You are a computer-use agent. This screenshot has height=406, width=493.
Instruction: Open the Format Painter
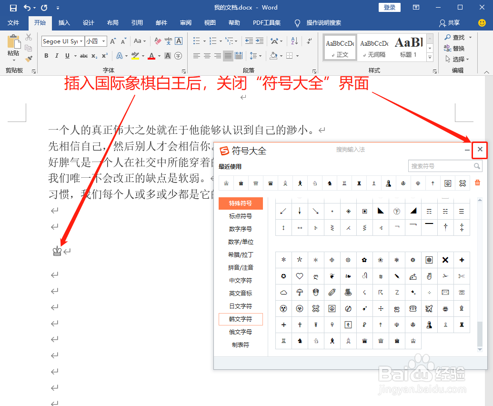click(x=29, y=59)
